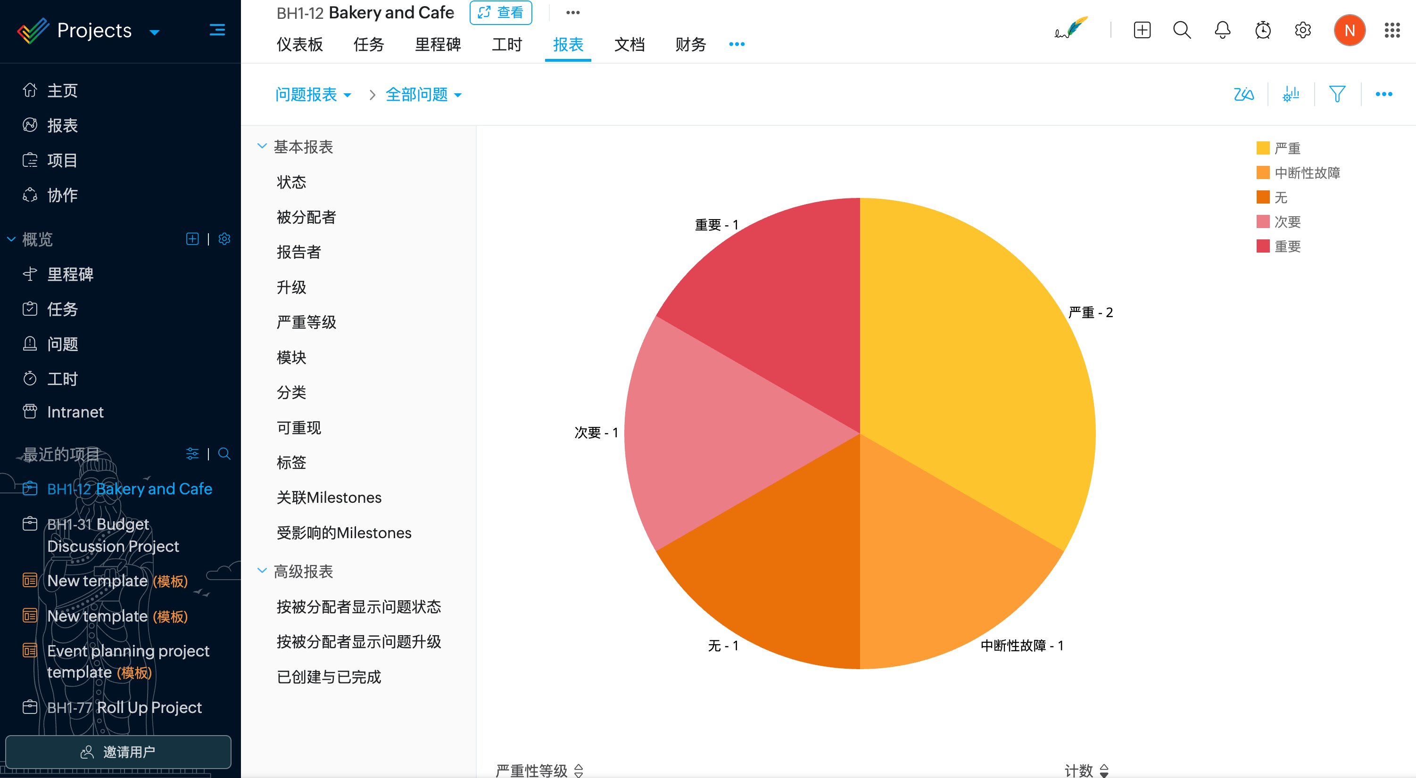Screen dimensions: 1416x778
Task: Click search icon next to 最近的项目
Action: [224, 454]
